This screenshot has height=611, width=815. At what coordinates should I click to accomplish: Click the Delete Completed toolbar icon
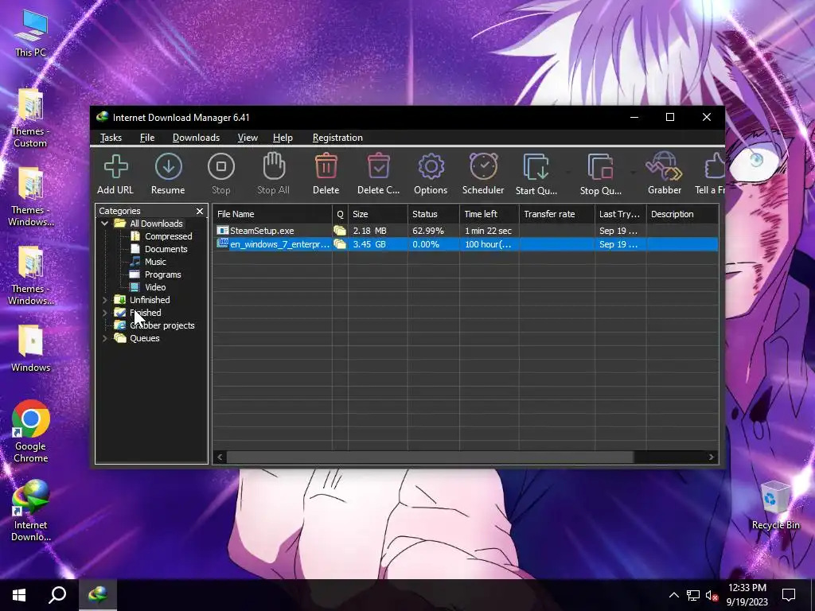378,166
